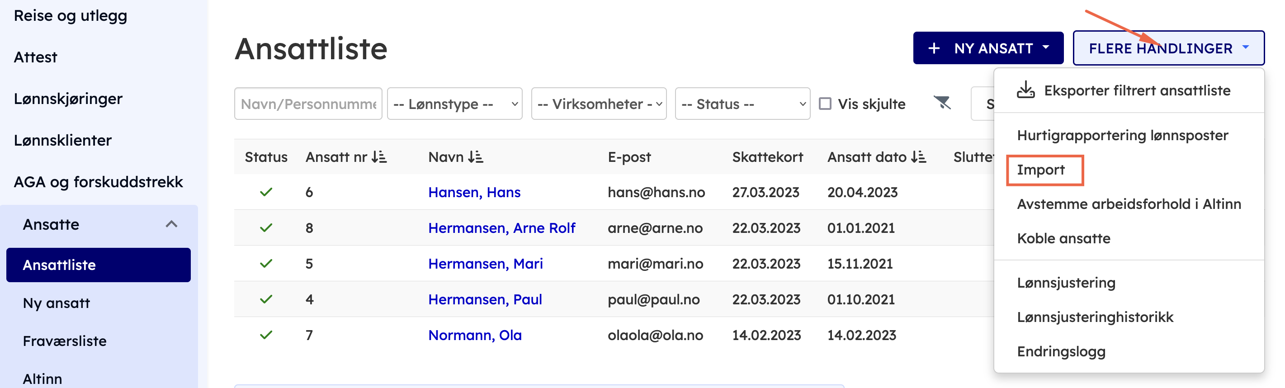Select Import from the actions menu

coord(1041,170)
